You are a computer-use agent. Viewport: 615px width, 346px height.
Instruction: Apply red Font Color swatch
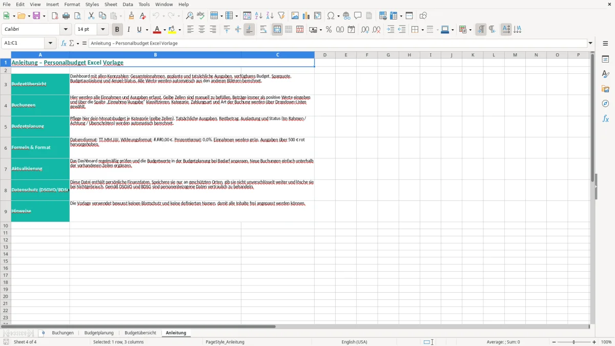[x=157, y=30]
